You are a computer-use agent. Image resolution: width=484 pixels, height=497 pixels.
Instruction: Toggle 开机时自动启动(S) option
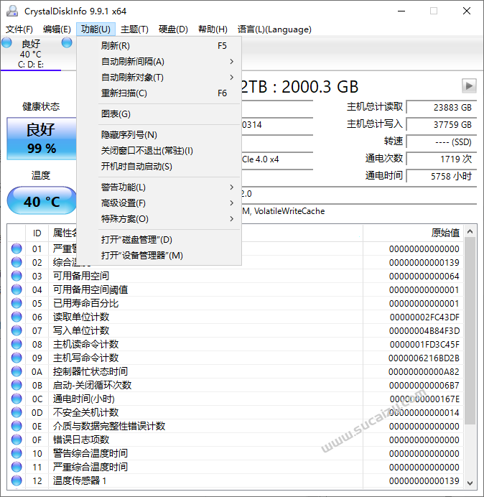(159, 167)
